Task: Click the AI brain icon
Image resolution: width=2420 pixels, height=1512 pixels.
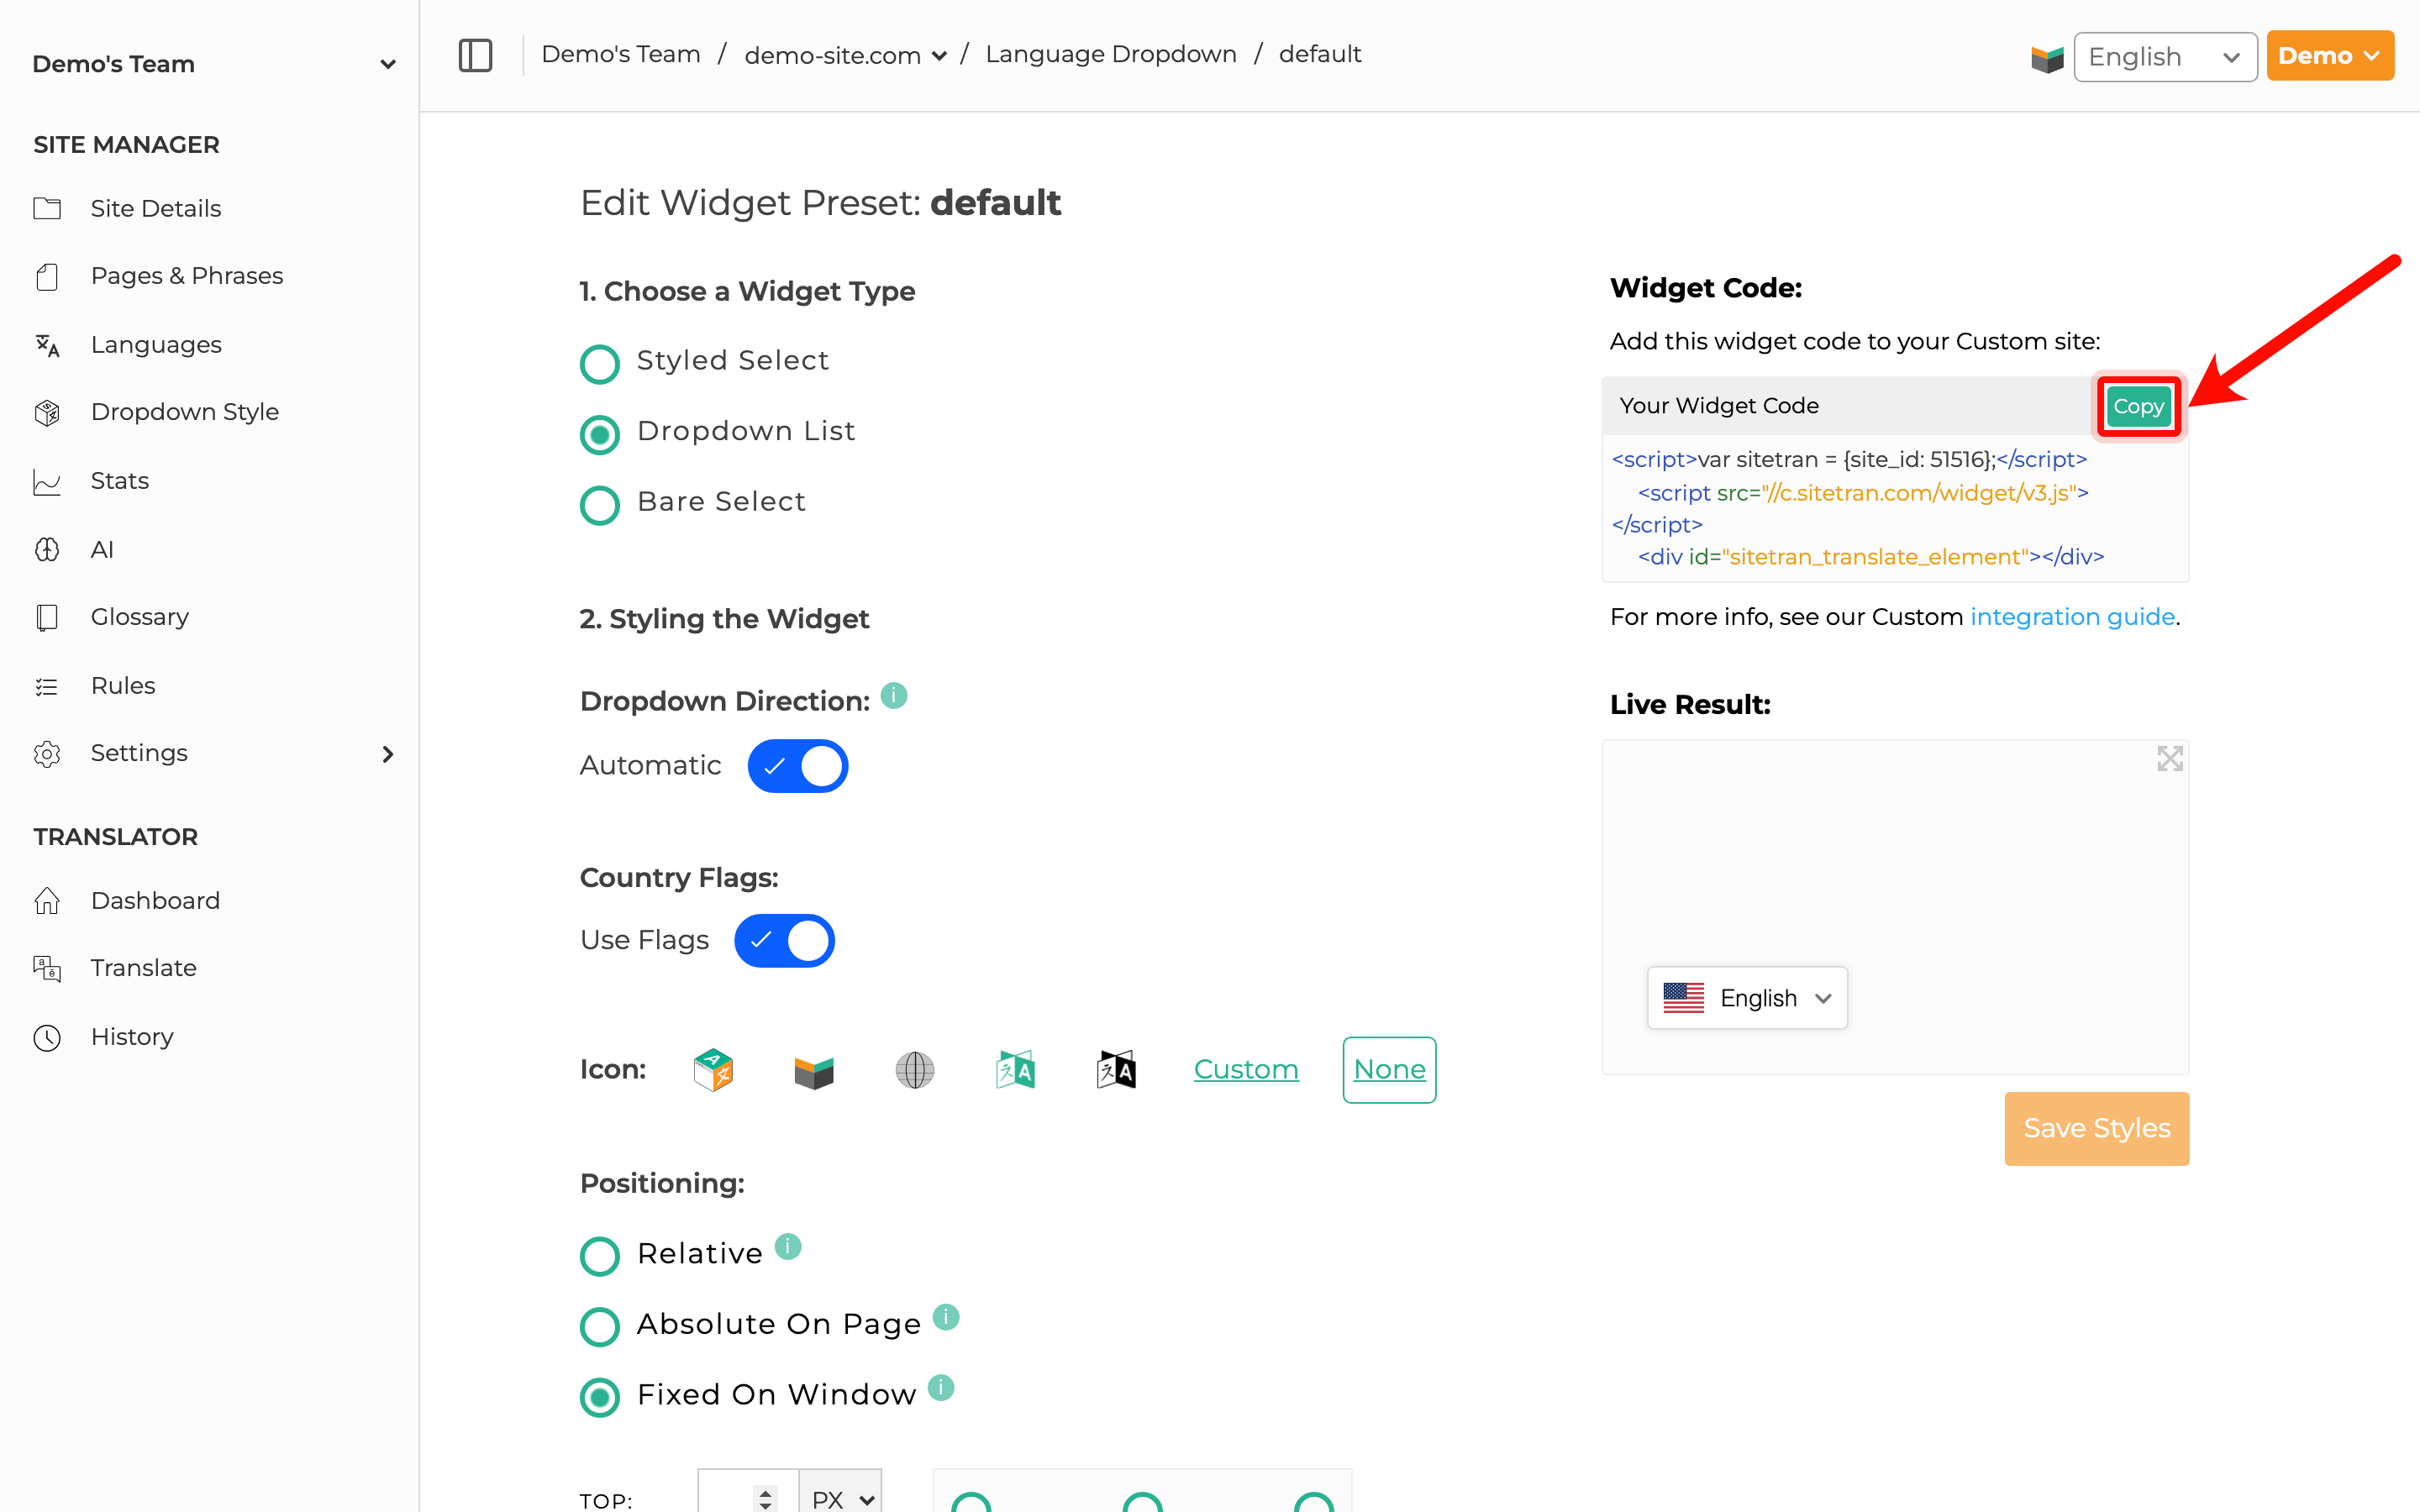Action: [x=47, y=549]
